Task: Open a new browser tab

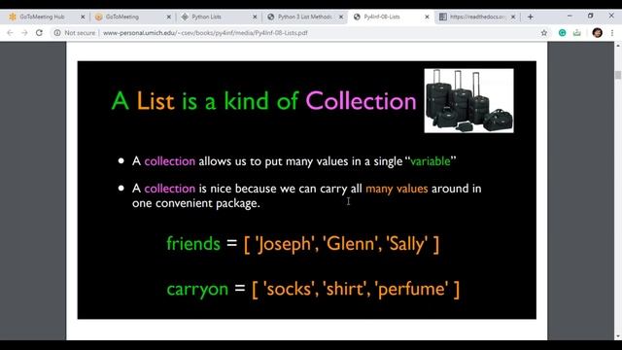Action: 531,17
